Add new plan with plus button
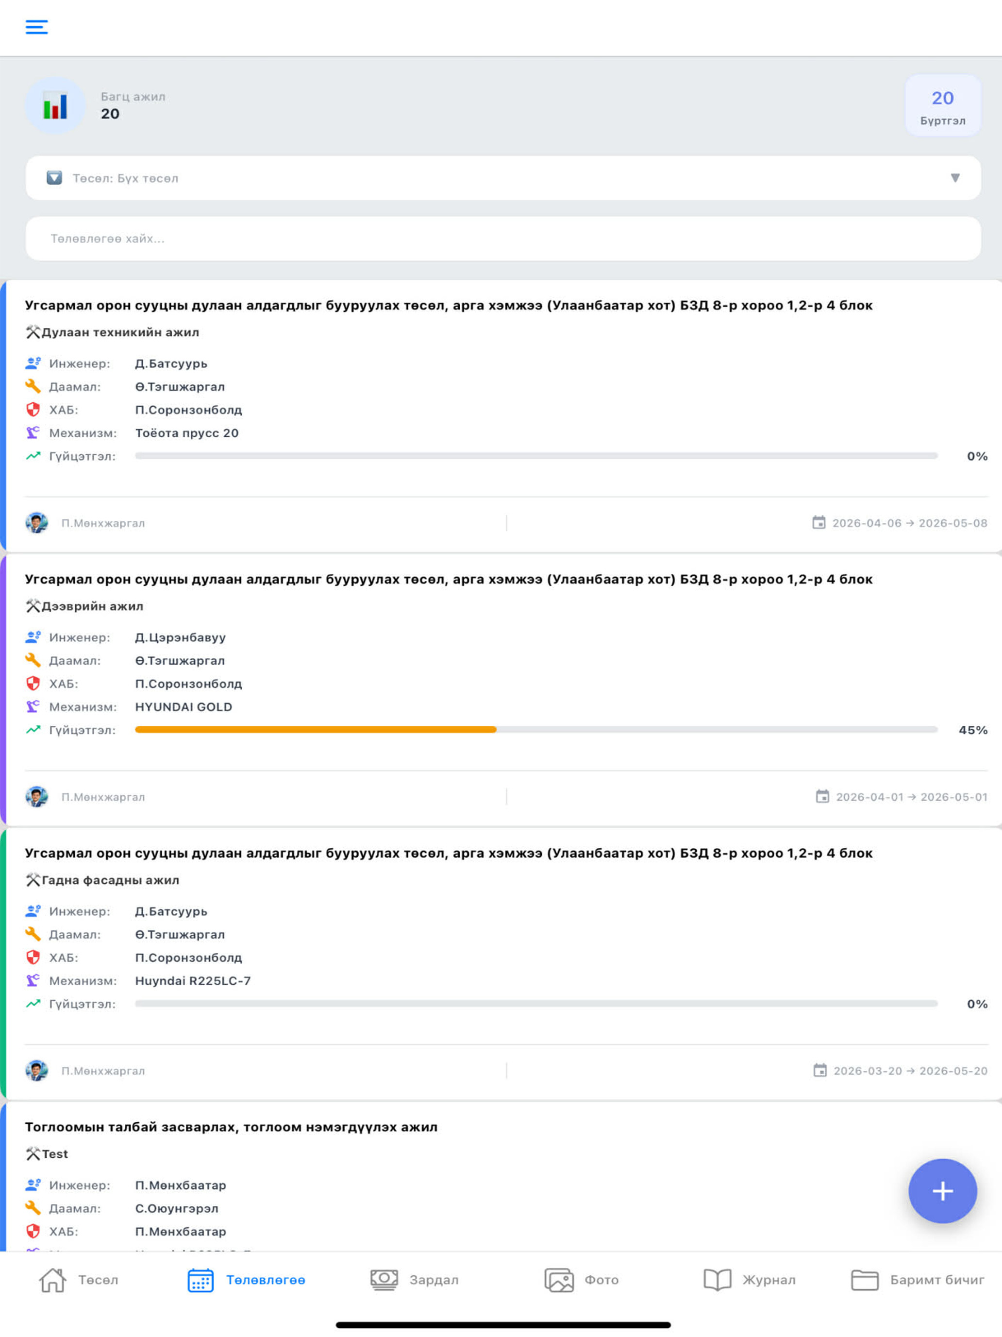Viewport: 1002px width, 1337px height. 942,1191
